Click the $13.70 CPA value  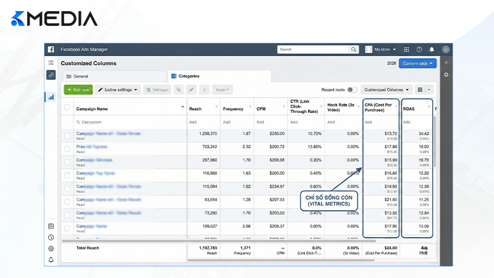[x=391, y=133]
